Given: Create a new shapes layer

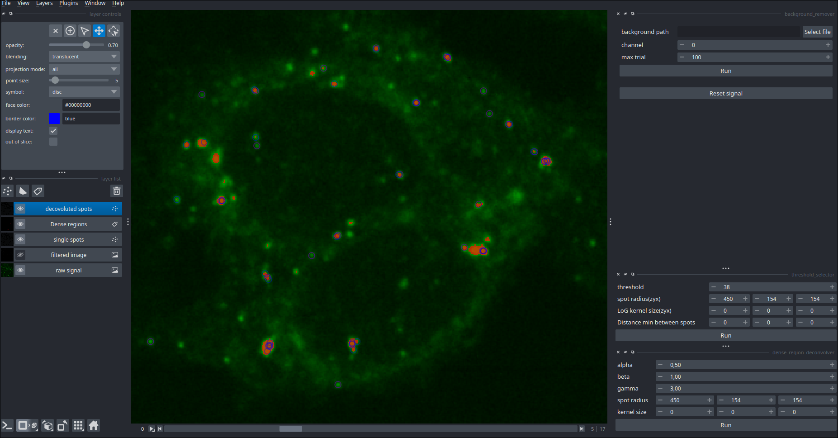Looking at the screenshot, I should click(x=23, y=191).
